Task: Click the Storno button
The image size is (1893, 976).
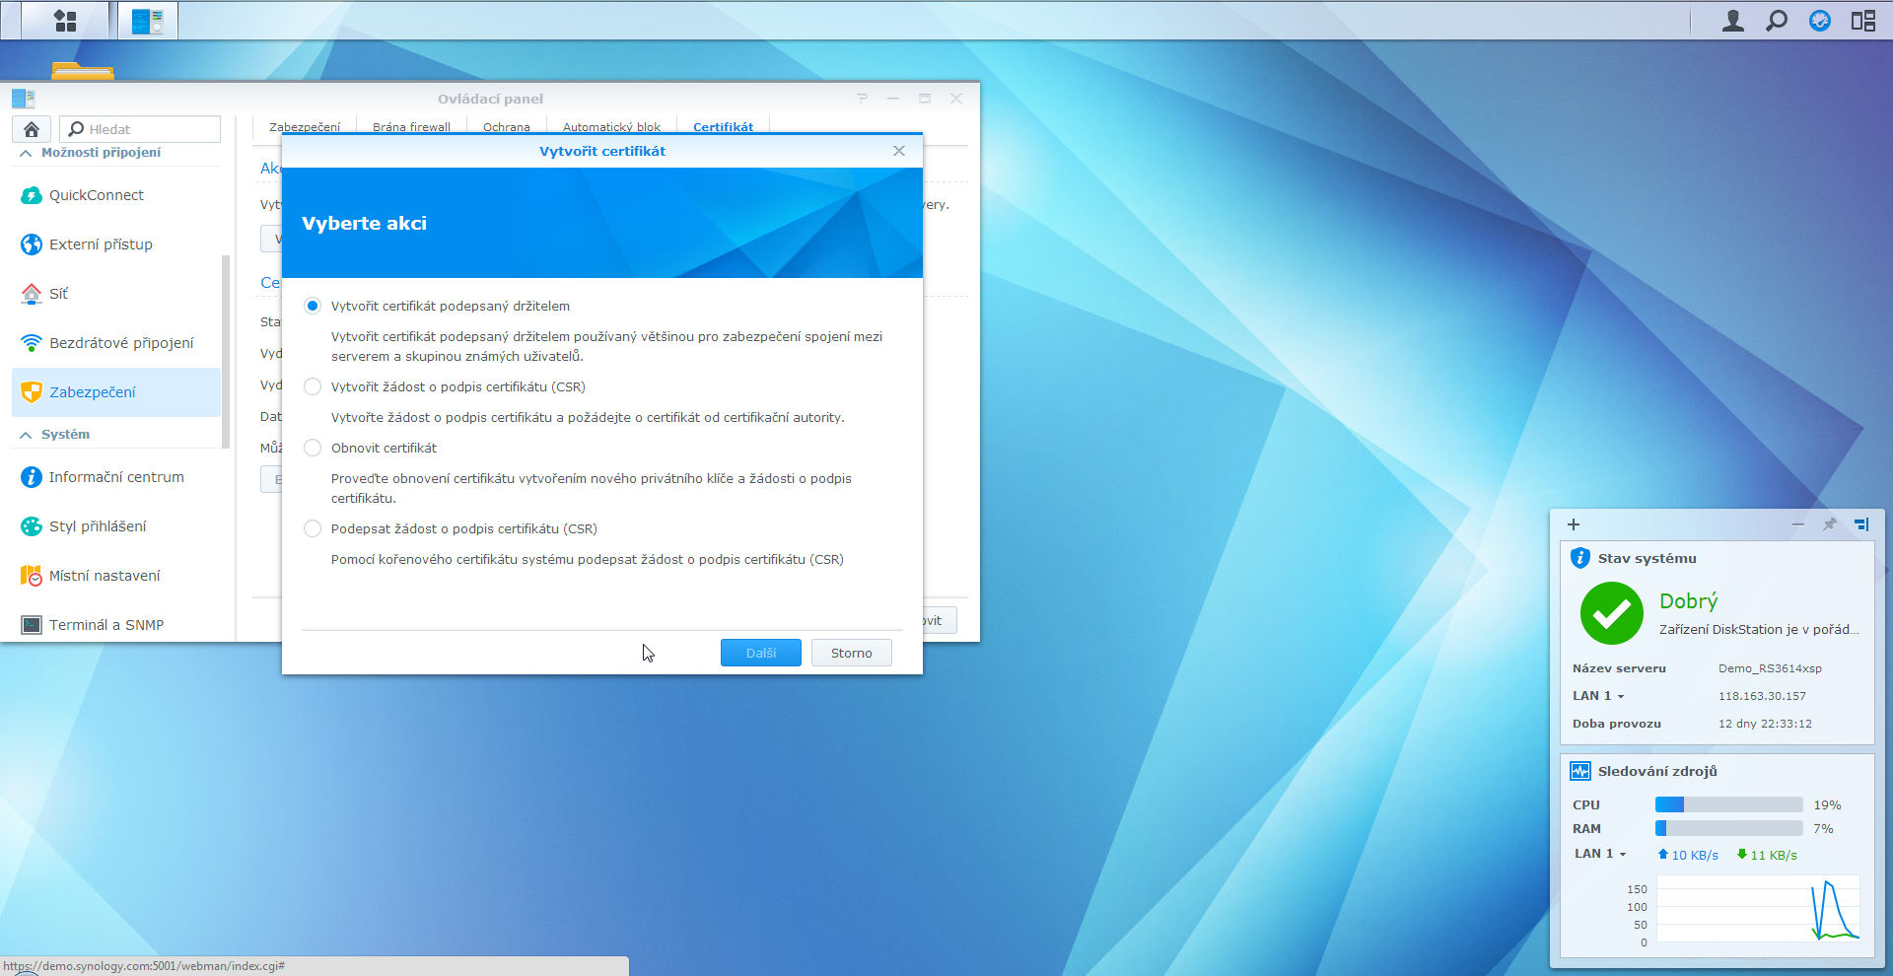Action: 851,653
